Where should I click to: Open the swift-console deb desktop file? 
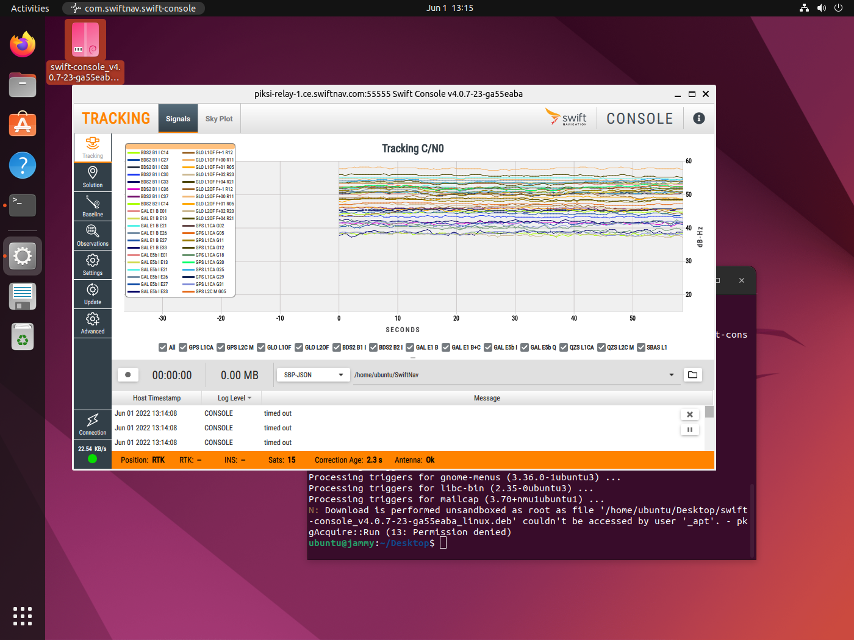[x=85, y=51]
